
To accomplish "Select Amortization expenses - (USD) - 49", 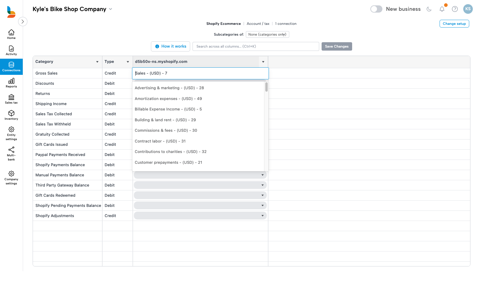I will [x=198, y=99].
